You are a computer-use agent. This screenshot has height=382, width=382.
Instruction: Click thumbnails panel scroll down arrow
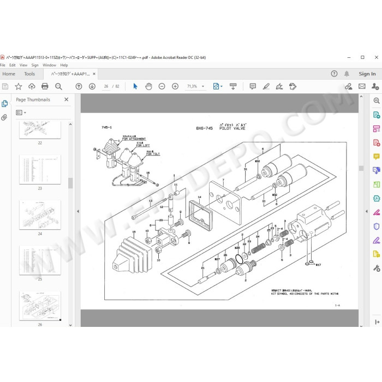point(70,325)
